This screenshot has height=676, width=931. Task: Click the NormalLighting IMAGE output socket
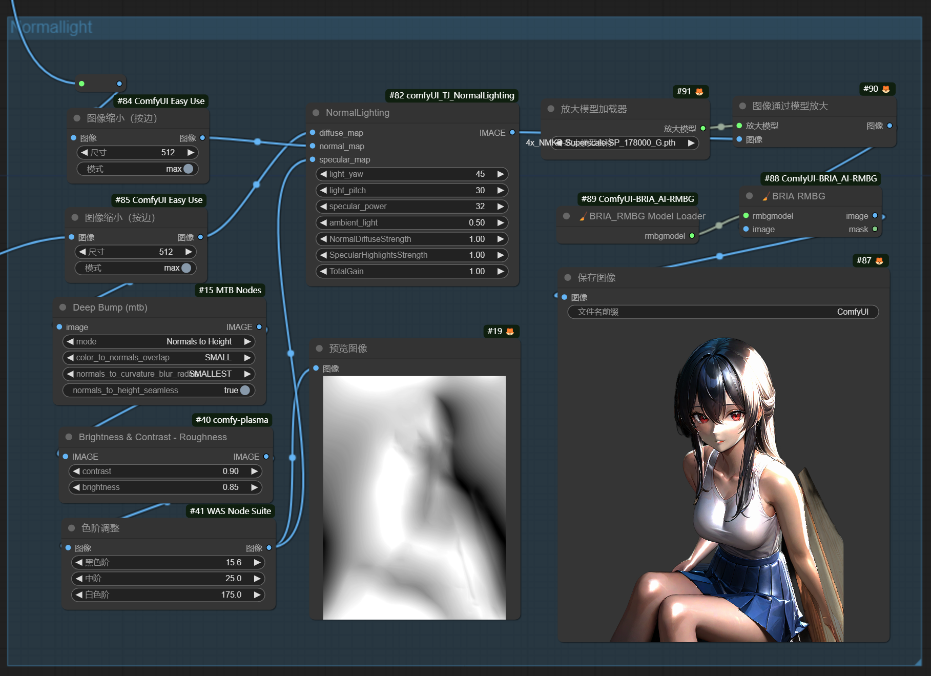click(x=512, y=133)
